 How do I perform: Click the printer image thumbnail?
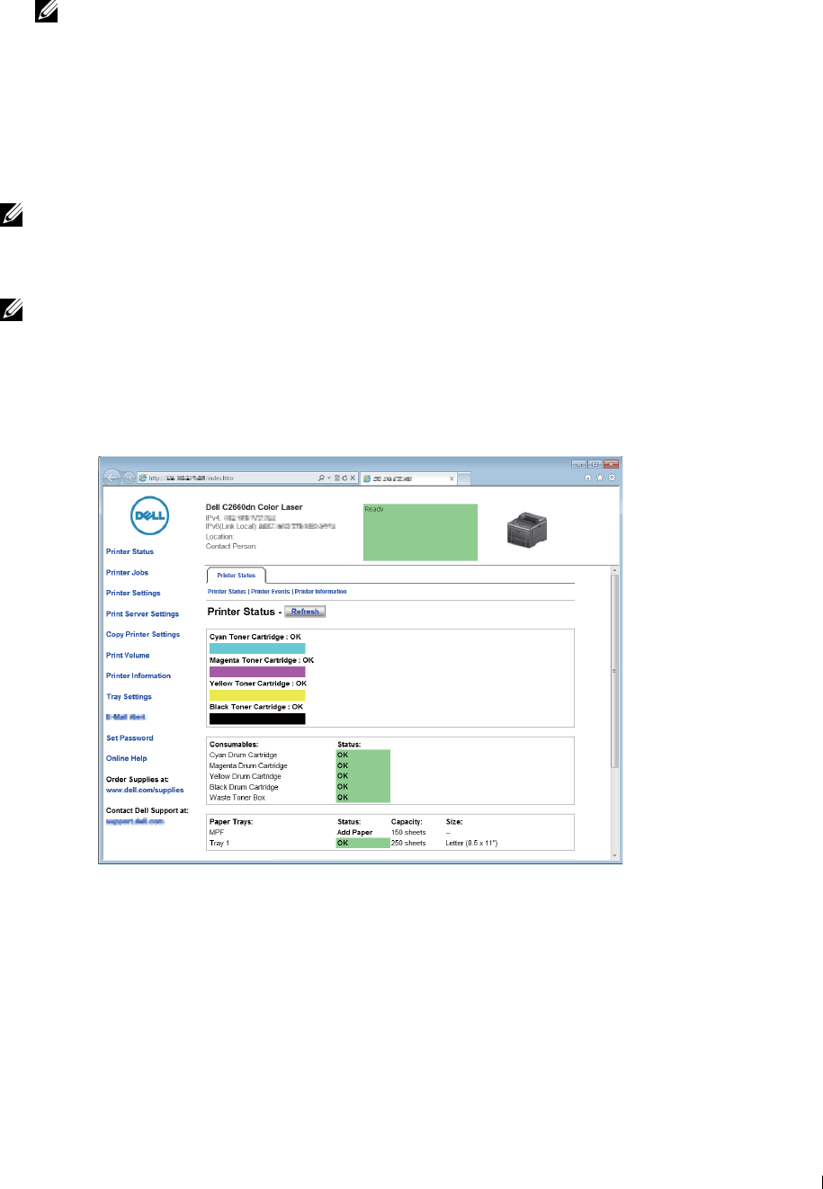[x=527, y=530]
